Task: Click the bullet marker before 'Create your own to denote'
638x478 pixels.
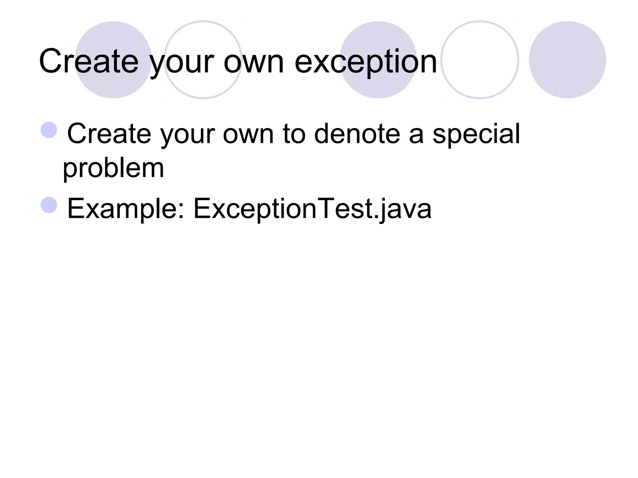Action: [49, 130]
